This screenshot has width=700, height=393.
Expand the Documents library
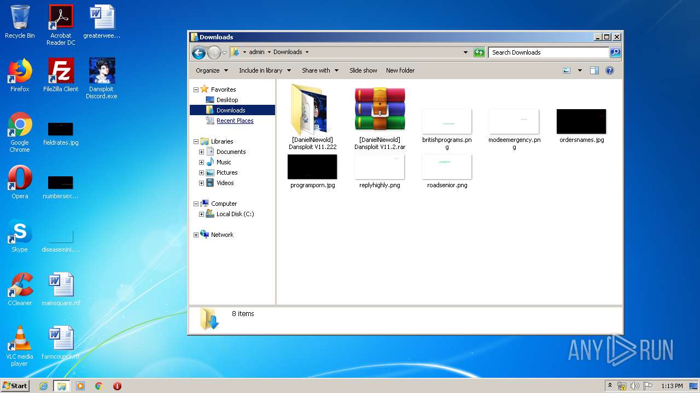click(201, 152)
